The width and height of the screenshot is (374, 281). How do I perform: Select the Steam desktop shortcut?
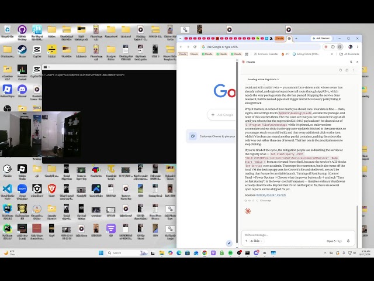click(x=22, y=52)
